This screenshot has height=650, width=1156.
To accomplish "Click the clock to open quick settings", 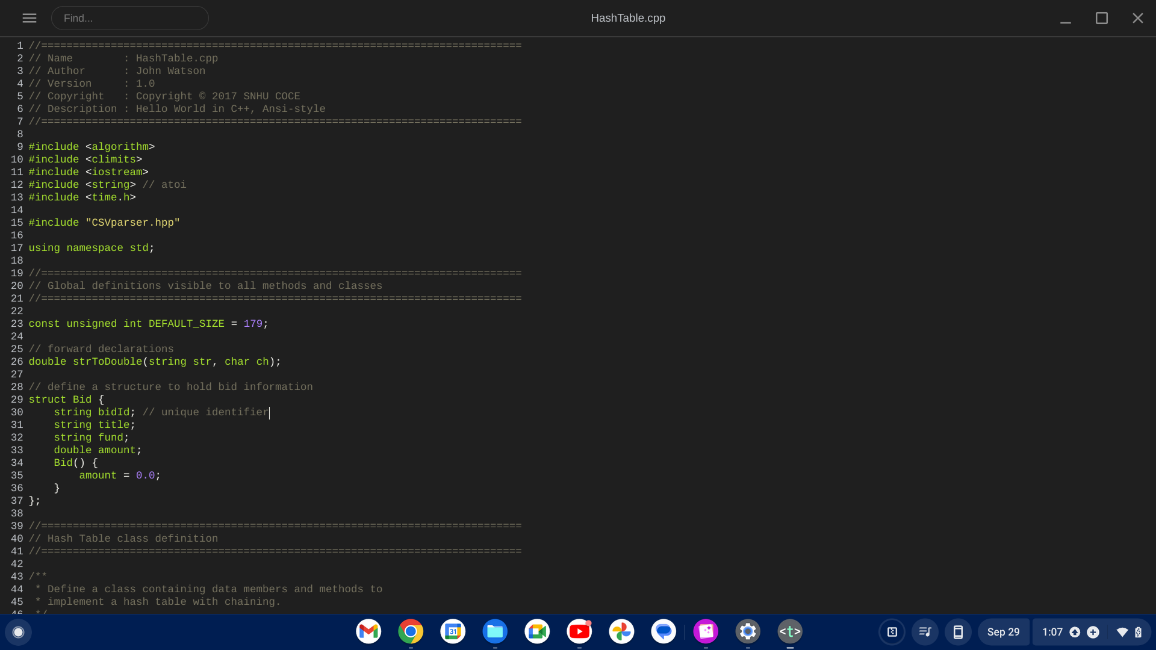I will coord(1052,632).
